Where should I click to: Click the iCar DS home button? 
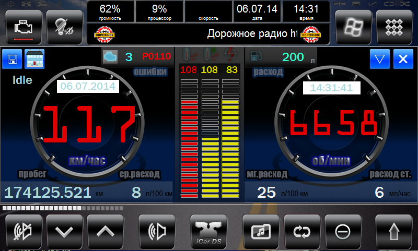coord(209,230)
